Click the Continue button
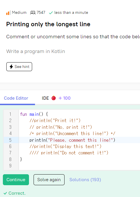This screenshot has height=197, width=140. [16, 180]
